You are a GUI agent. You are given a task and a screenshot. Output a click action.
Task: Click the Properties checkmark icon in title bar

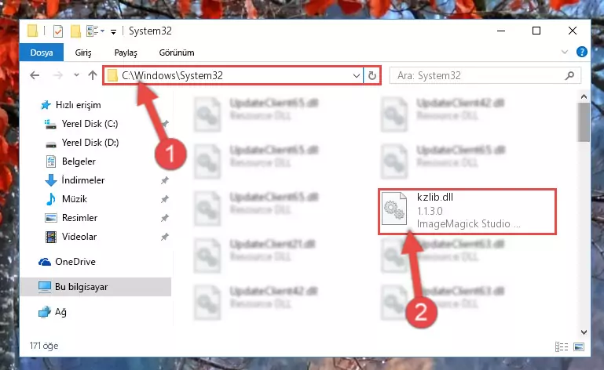pos(58,31)
